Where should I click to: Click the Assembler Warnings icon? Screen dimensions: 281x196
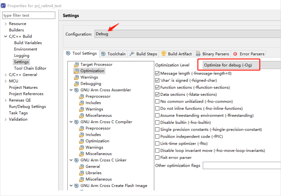82,109
